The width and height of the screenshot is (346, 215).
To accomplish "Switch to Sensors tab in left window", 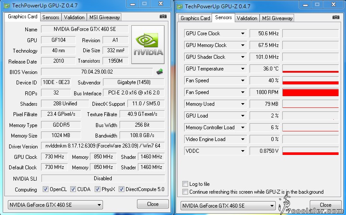I will pyautogui.click(x=51, y=17).
